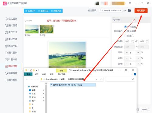The height and width of the screenshot is (113, 152).
Task: Open the hamburger menu in title bar
Action: pyautogui.click(x=130, y=3)
